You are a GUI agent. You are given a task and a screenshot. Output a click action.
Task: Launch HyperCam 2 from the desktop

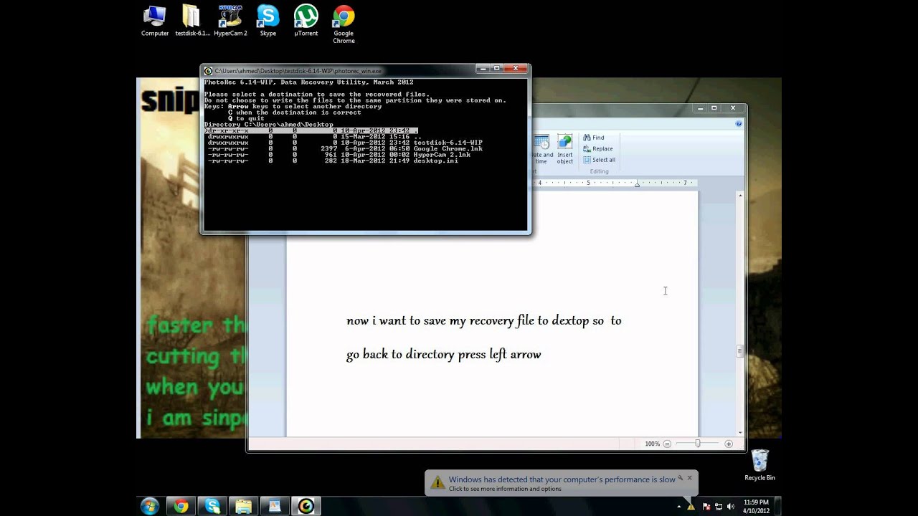pos(230,21)
